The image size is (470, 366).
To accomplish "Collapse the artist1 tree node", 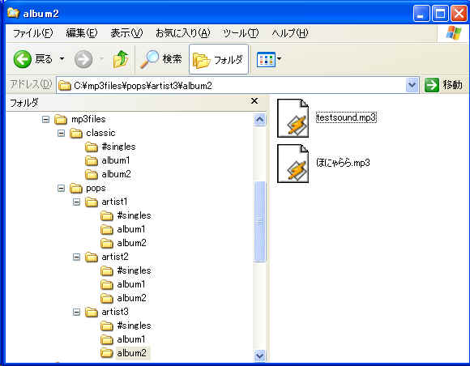I will point(76,202).
